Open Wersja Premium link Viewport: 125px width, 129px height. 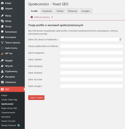click(9, 125)
